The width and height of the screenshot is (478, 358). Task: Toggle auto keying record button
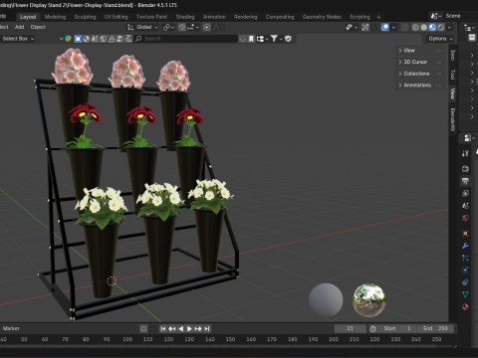click(143, 328)
